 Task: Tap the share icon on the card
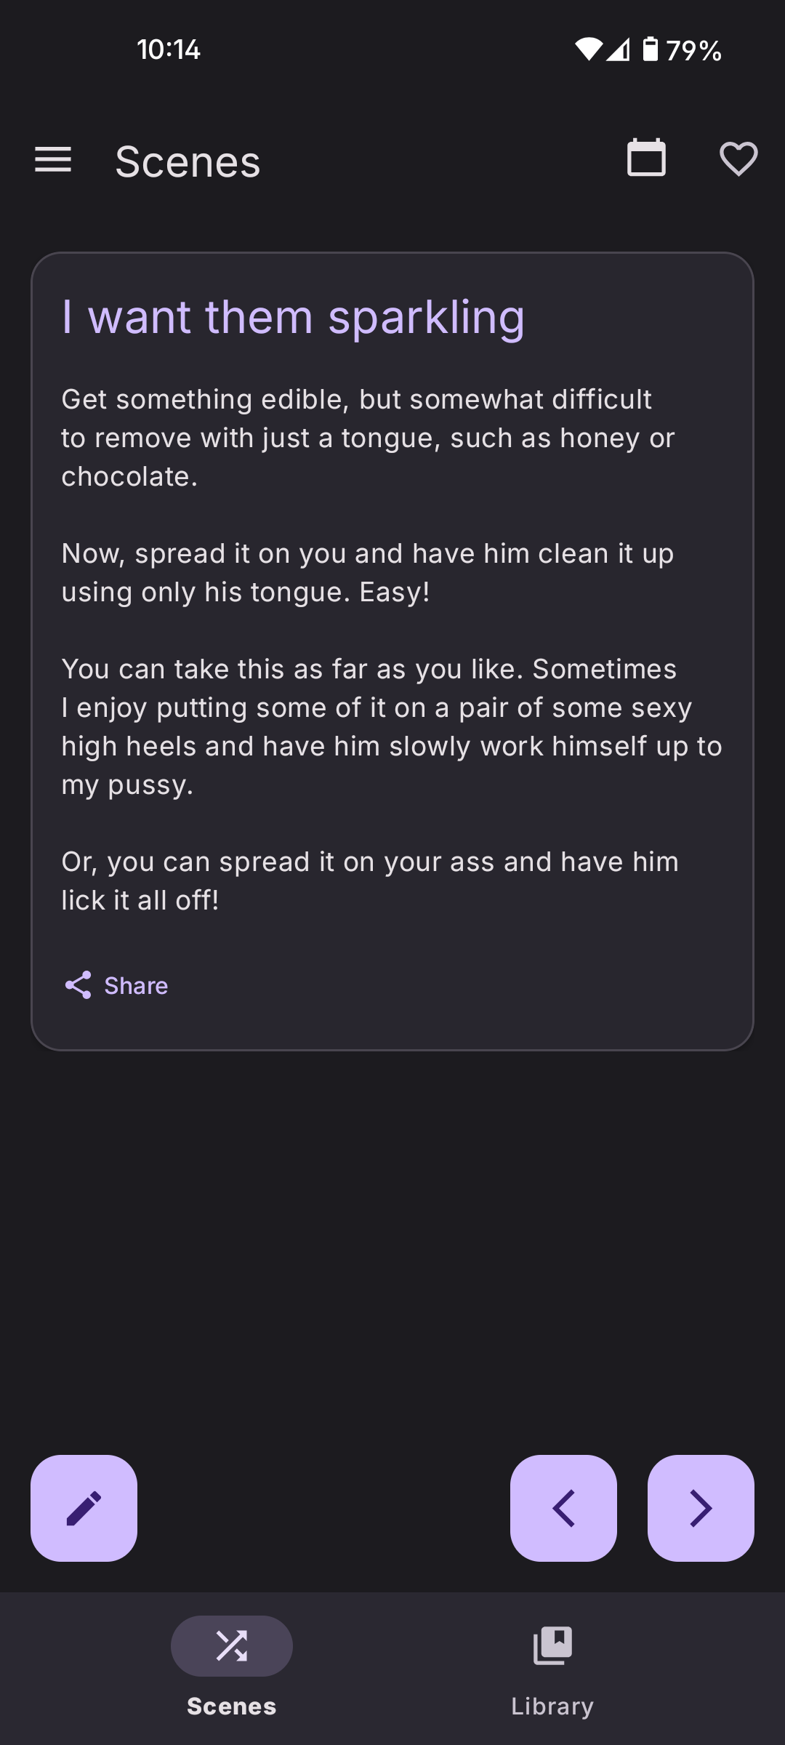pos(78,985)
